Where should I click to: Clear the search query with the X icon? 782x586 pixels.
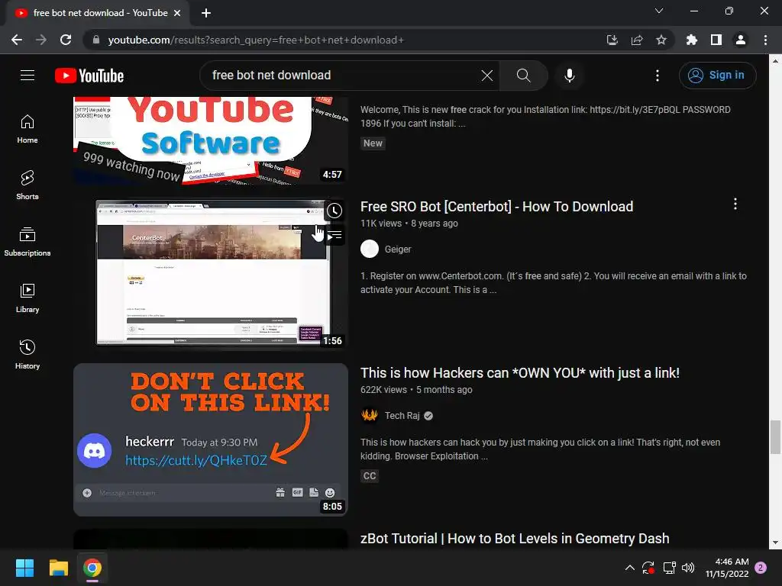[486, 76]
